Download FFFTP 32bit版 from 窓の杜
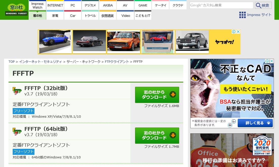The image size is (279, 167). coord(157,95)
